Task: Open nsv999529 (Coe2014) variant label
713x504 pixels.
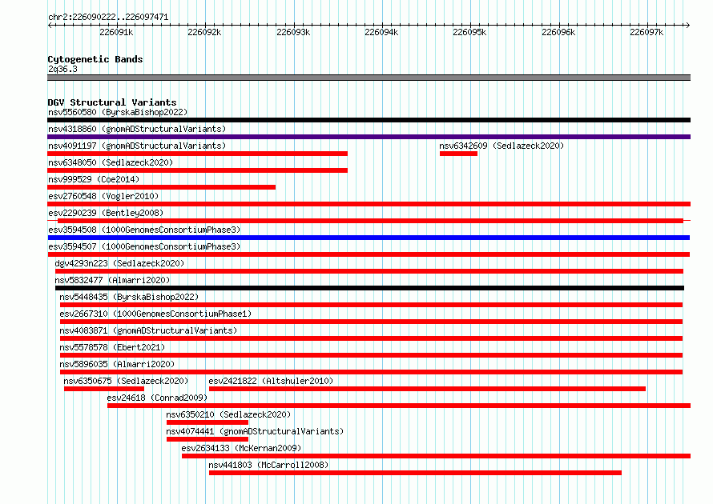Action: pos(94,179)
